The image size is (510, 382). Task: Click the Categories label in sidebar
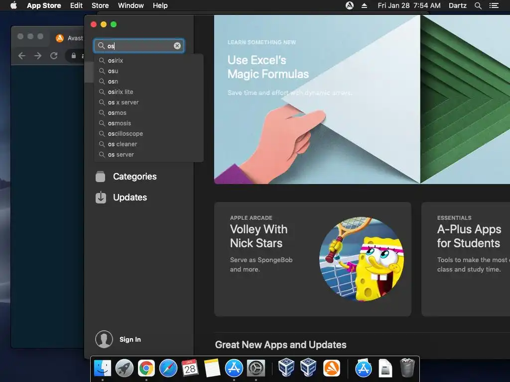point(134,177)
